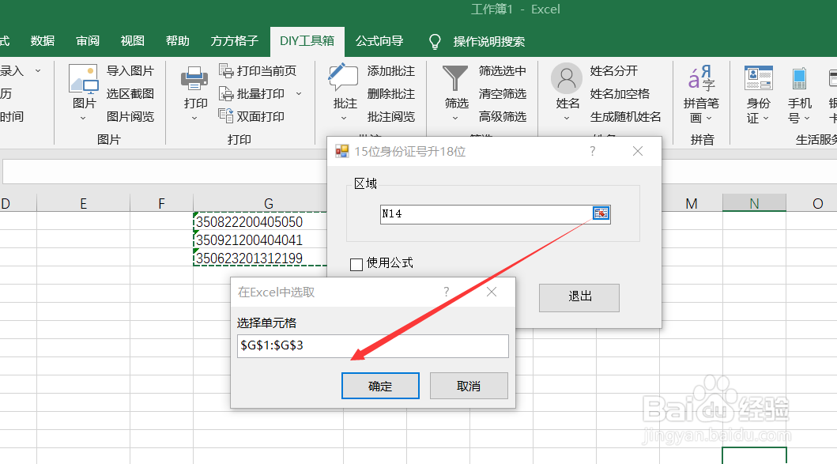Click the 姓名 person icon
The height and width of the screenshot is (464, 837).
click(x=567, y=78)
